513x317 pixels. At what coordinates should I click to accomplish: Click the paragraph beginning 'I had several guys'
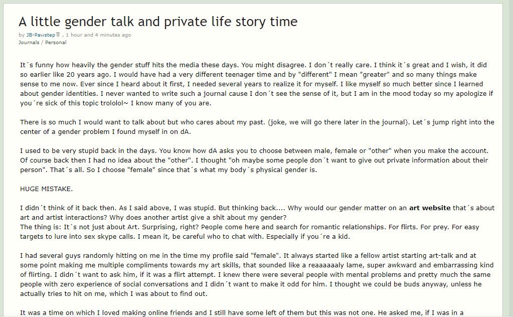[257, 274]
